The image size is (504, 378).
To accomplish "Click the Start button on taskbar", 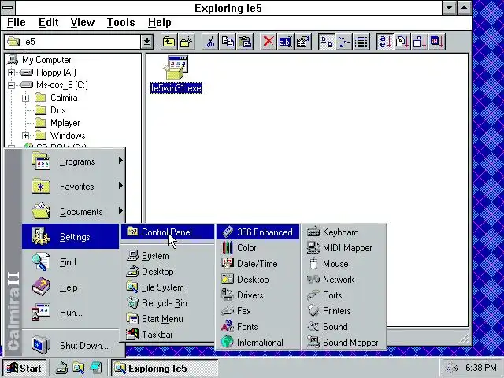I will (24, 368).
